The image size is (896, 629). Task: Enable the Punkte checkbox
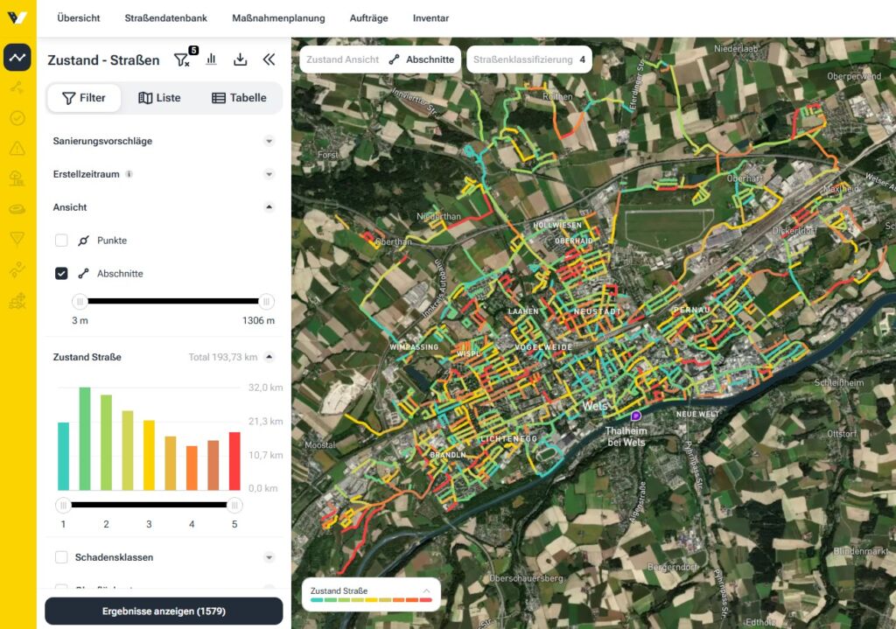[61, 241]
